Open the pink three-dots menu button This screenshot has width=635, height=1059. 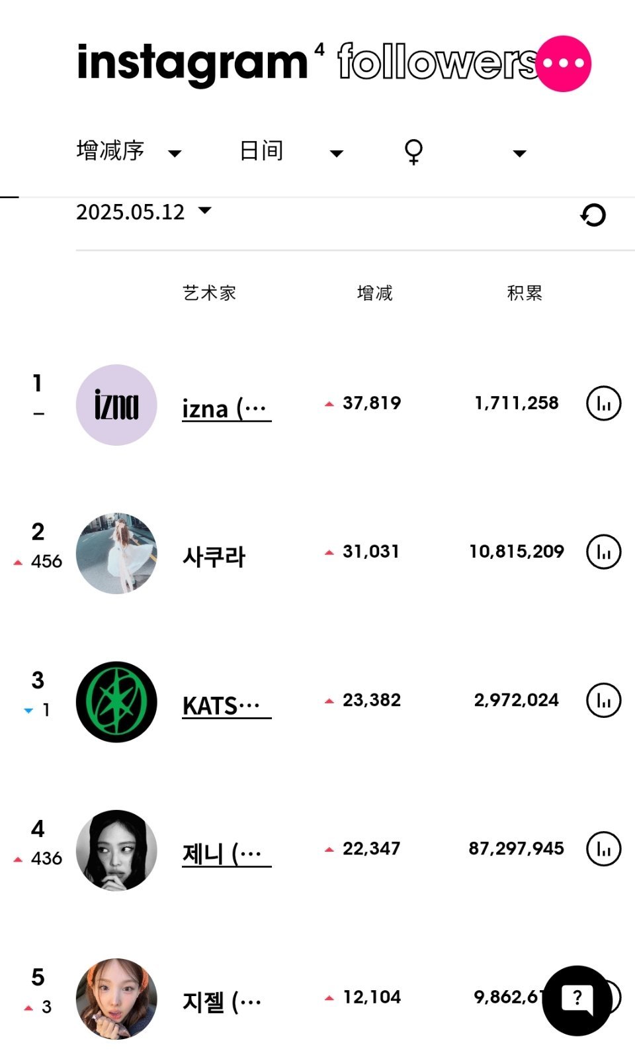564,64
